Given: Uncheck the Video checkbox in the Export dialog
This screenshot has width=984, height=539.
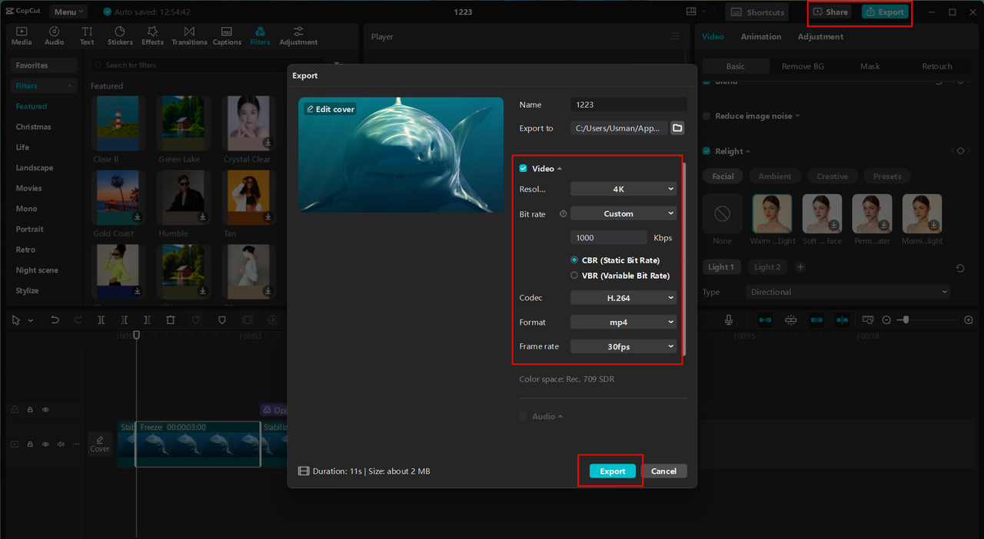Looking at the screenshot, I should tap(524, 168).
